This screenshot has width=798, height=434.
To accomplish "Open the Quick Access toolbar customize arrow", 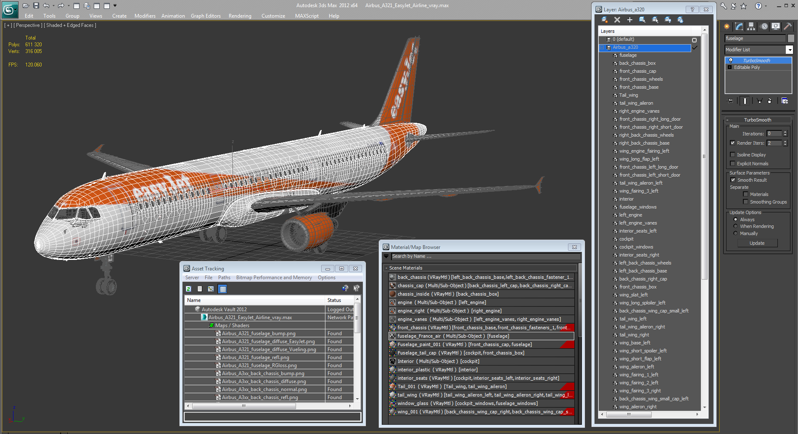I will (x=115, y=6).
